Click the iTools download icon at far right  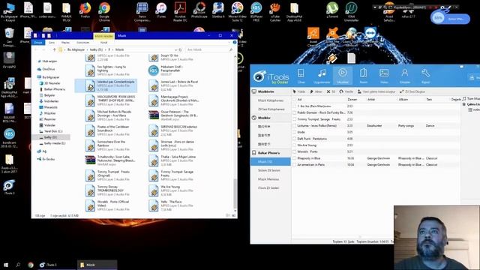[x=472, y=77]
